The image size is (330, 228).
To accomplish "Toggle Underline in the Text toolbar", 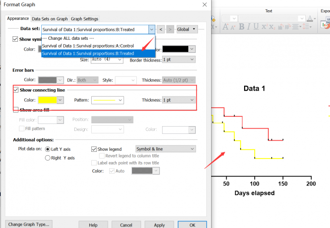I will coord(256,27).
